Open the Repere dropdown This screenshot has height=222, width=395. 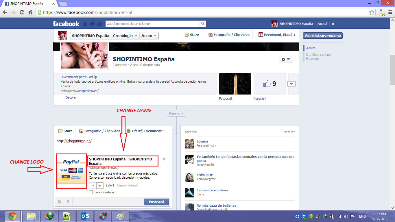[x=176, y=113]
